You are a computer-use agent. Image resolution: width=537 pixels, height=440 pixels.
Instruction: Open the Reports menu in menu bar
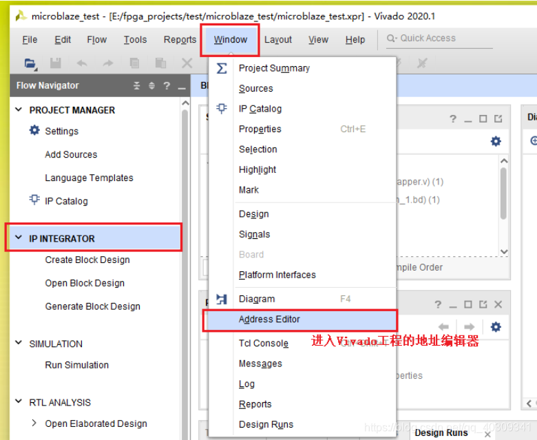pyautogui.click(x=180, y=40)
